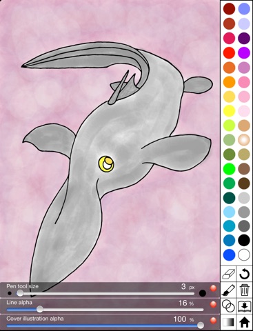This screenshot has width=253, height=331.
Task: Toggle red button beside Pen tool size
Action: [213, 288]
